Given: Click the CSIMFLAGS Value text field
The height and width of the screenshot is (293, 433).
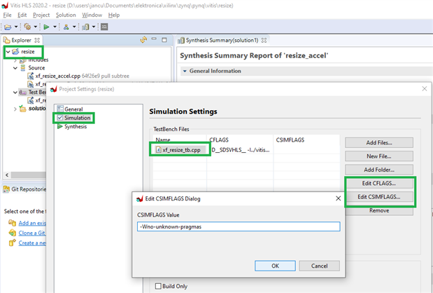Looking at the screenshot, I should 238,226.
